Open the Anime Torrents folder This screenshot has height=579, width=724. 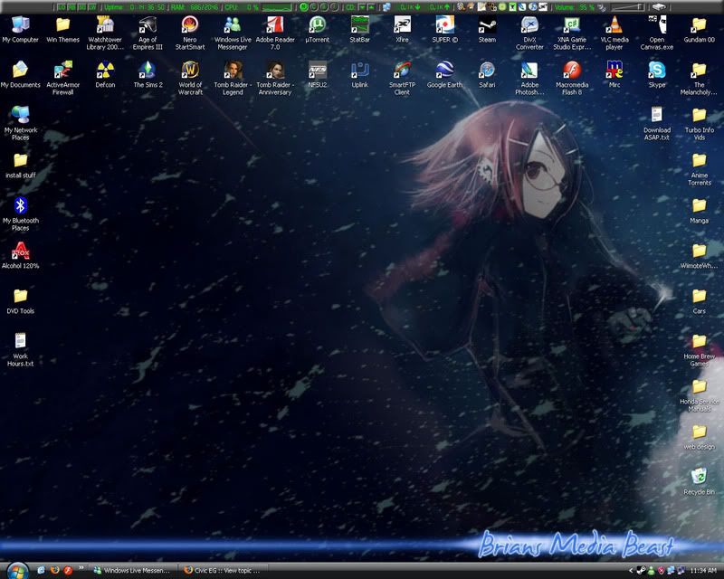(699, 168)
